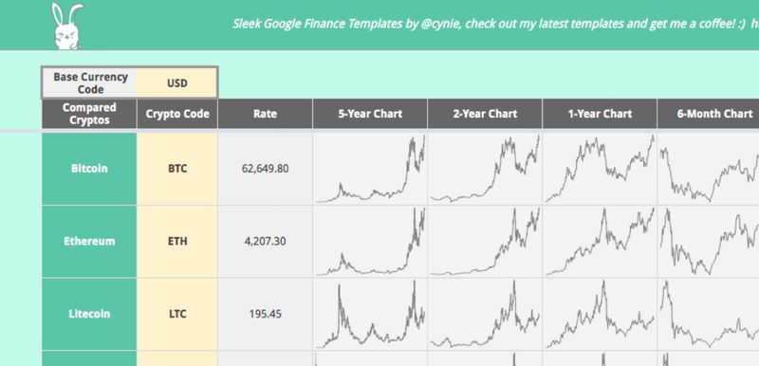Screen dimensions: 759x366
Task: Select the Crypto Code column header
Action: pos(177,114)
